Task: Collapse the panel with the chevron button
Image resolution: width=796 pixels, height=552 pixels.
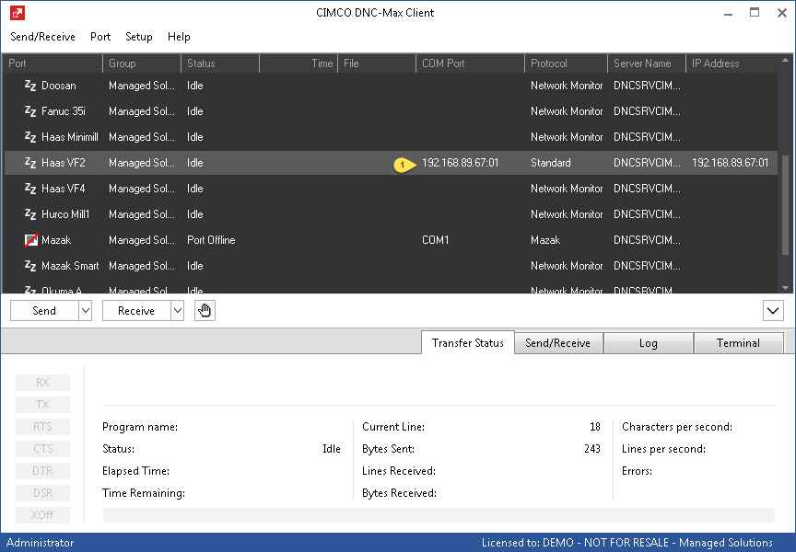Action: pos(773,311)
